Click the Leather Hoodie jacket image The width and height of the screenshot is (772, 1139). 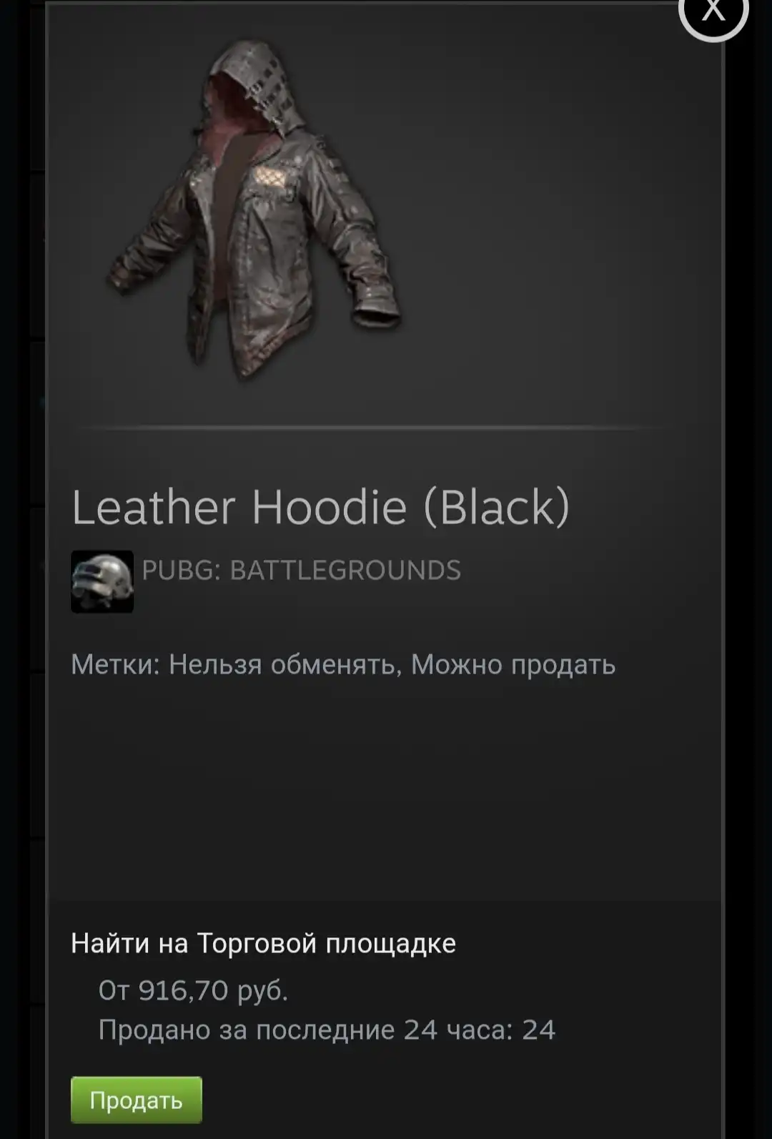pyautogui.click(x=254, y=209)
